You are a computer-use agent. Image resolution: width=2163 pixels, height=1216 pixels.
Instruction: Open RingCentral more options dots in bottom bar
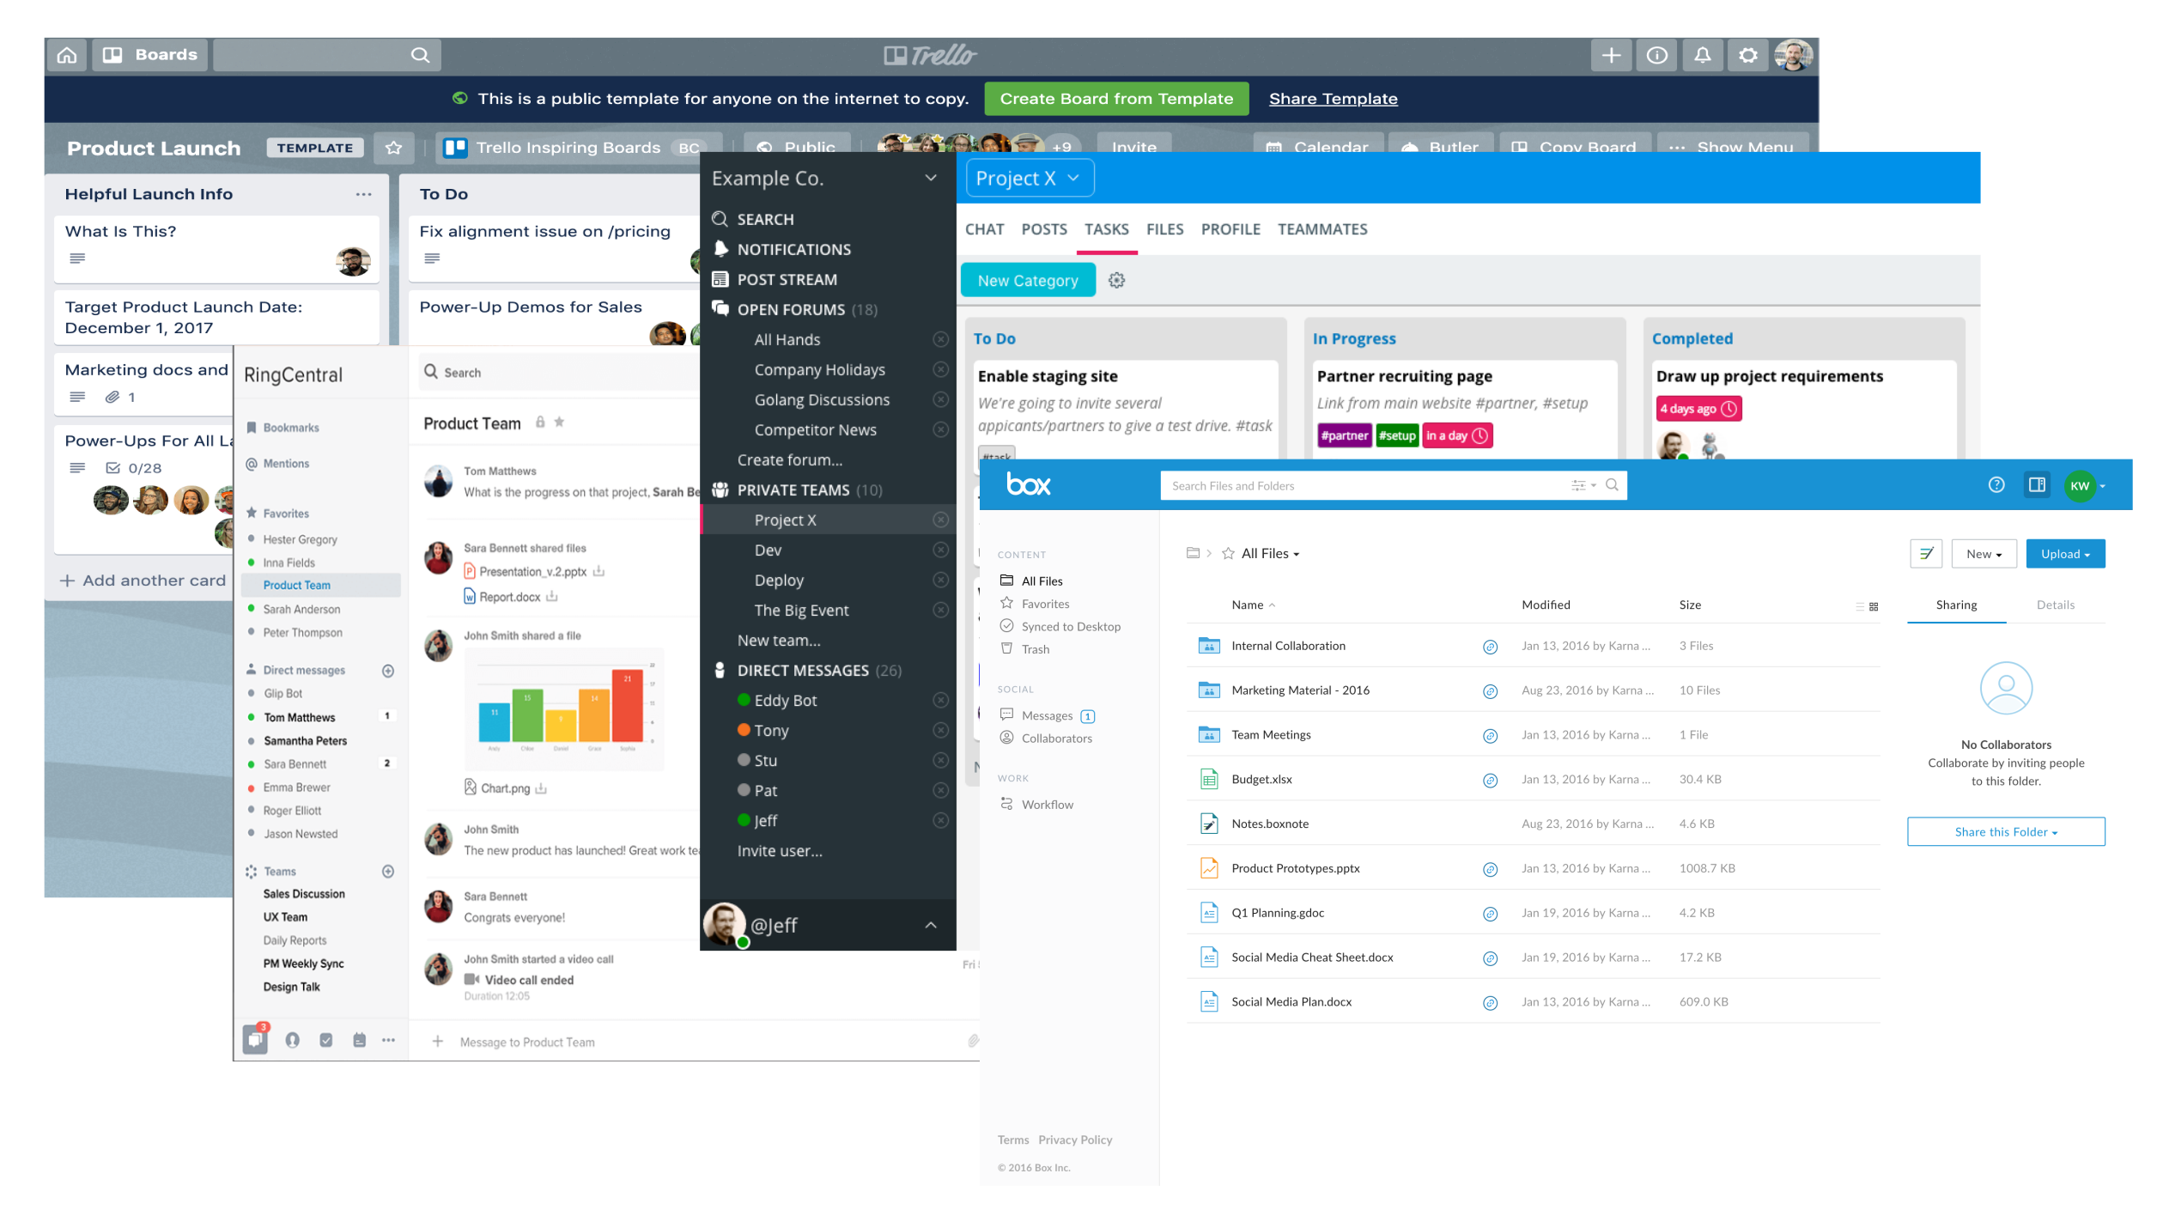388,1040
